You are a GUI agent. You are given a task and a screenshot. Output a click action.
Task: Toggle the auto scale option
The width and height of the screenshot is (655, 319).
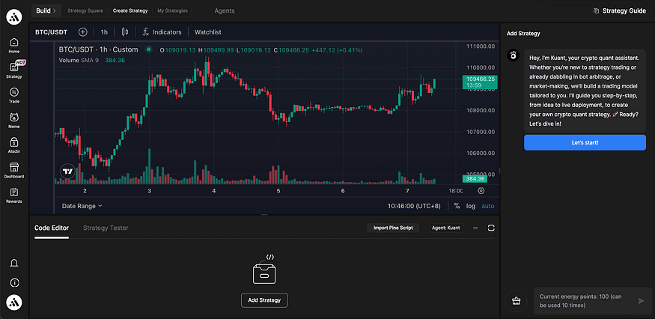pyautogui.click(x=487, y=206)
